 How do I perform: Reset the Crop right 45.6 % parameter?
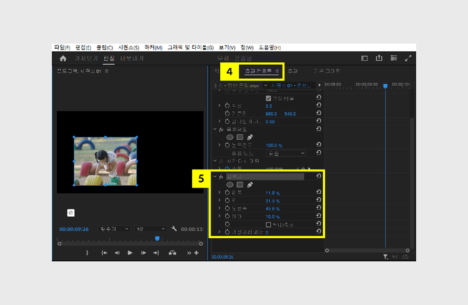[x=319, y=207]
